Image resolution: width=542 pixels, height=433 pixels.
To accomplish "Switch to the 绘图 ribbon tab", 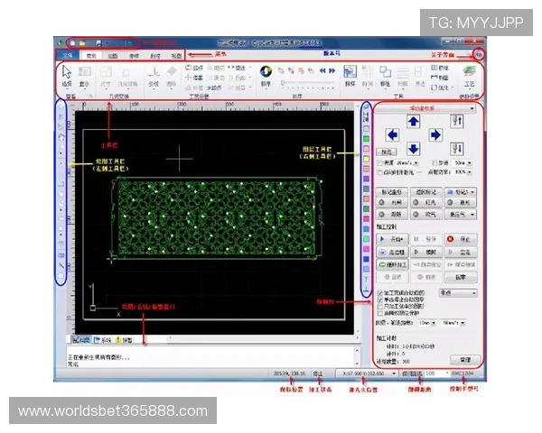I will tap(115, 56).
